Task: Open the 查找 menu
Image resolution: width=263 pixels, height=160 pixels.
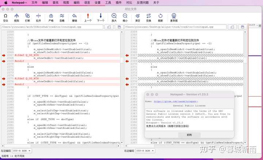Action: 56,3
